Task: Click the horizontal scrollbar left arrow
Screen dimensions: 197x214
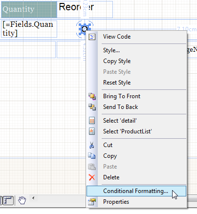Action: tap(33, 198)
